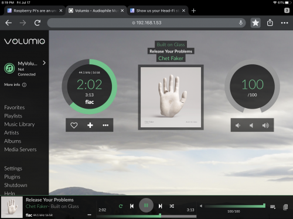Bookmark page with star icon
Image resolution: width=293 pixels, height=219 pixels.
(x=255, y=23)
